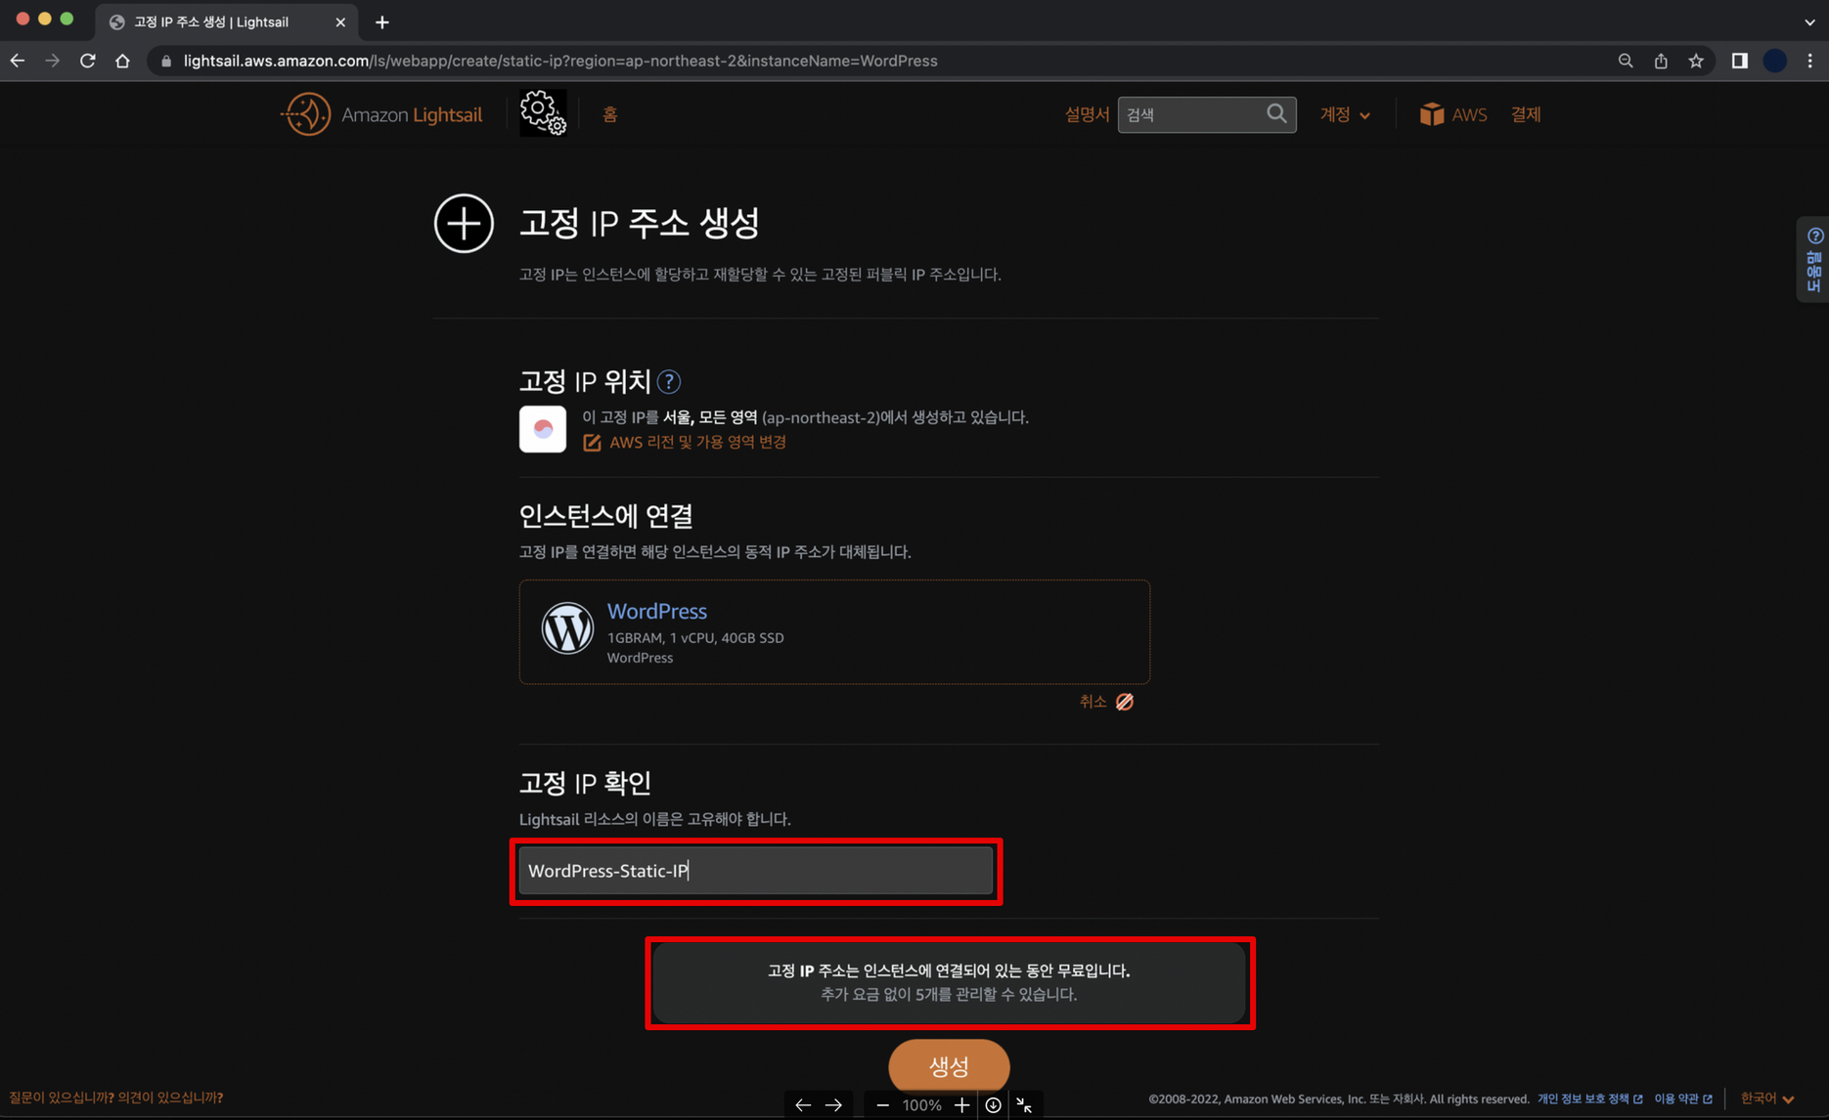
Task: Click the edit pencil icon beside region change
Action: point(592,442)
